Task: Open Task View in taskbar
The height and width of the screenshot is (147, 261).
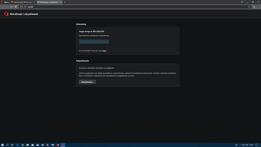Action: pyautogui.click(x=12, y=145)
